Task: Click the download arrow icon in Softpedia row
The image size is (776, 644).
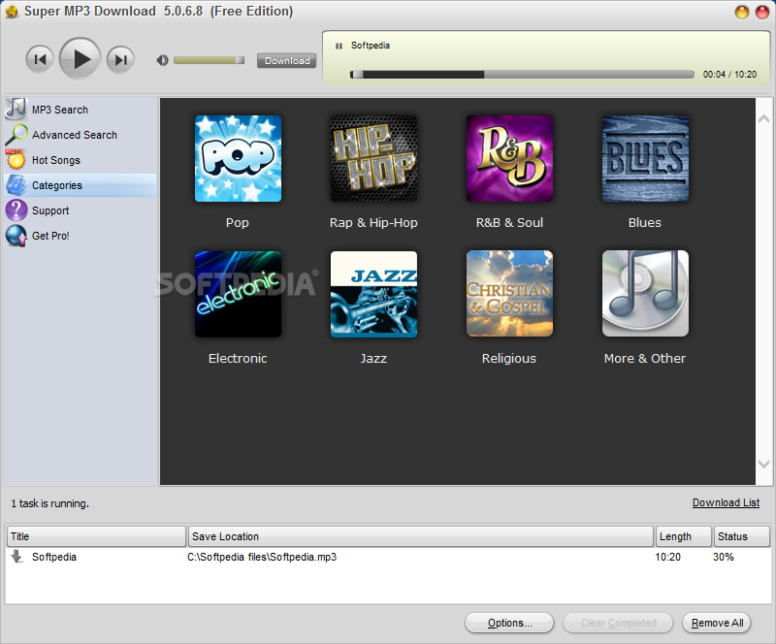Action: [16, 557]
